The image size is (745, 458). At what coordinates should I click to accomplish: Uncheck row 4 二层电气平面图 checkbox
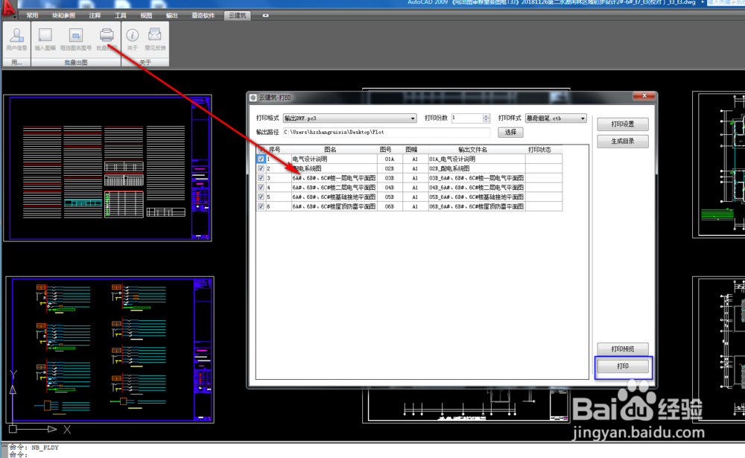[261, 187]
